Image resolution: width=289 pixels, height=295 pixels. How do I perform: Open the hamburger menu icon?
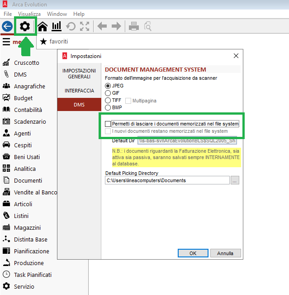(x=6, y=42)
